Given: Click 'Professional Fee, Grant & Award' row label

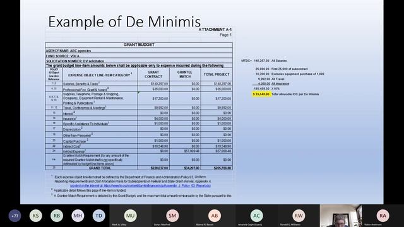Looking at the screenshot, I should [85, 90].
